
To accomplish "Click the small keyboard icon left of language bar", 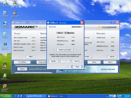I will point(108,96).
